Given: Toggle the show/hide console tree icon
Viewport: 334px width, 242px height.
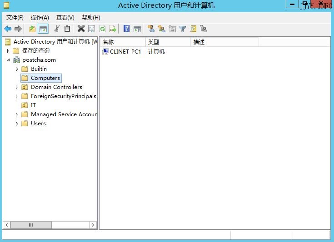Looking at the screenshot, I should click(x=43, y=29).
